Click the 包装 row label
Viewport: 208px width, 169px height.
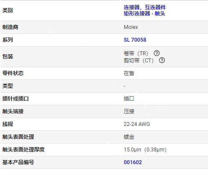pyautogui.click(x=7, y=57)
